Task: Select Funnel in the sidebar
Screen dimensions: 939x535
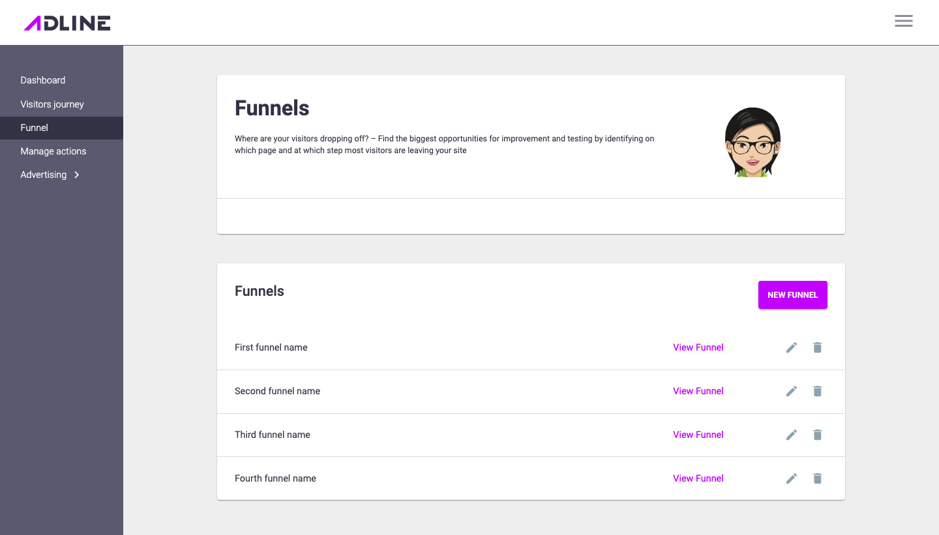Action: click(35, 128)
